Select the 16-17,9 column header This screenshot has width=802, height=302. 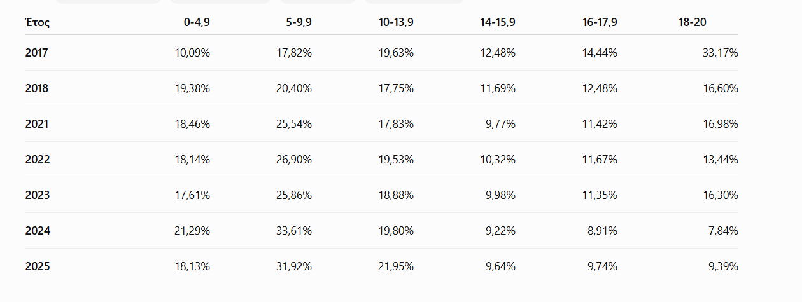pyautogui.click(x=600, y=22)
